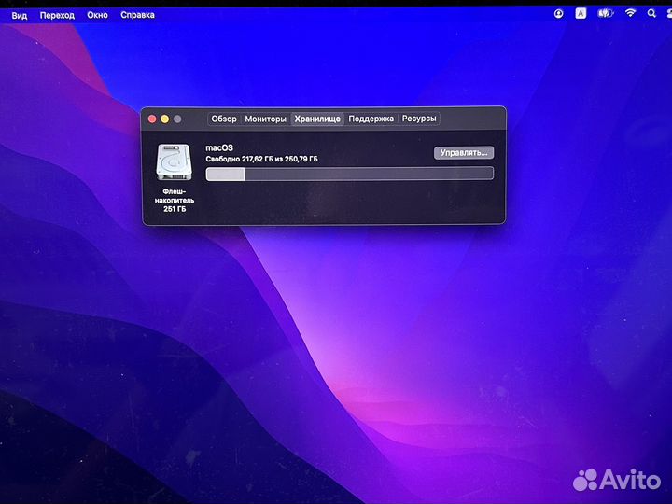Click the user account menu bar icon

558,14
